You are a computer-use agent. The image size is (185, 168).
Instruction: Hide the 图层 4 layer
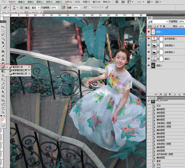pos(149,32)
